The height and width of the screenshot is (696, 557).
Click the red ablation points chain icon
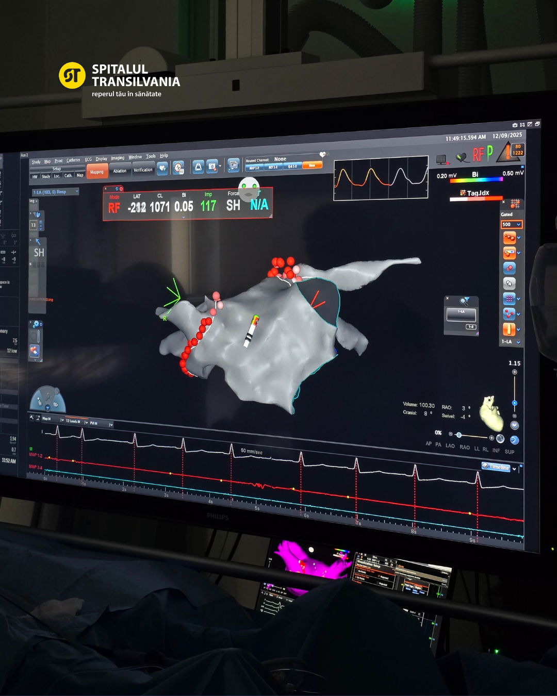[509, 238]
